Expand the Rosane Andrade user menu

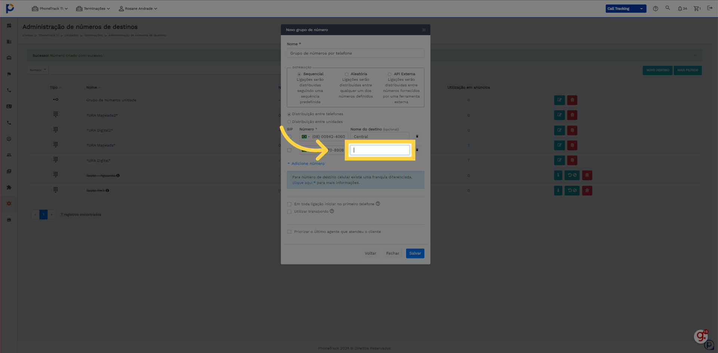click(138, 9)
